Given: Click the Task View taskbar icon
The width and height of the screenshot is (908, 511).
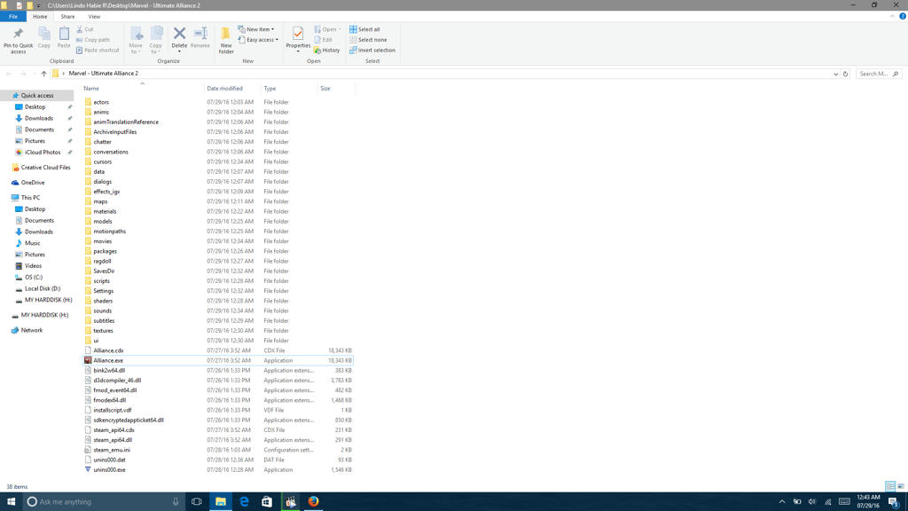Looking at the screenshot, I should coord(197,502).
